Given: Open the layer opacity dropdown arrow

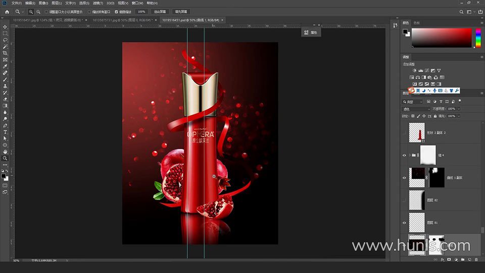Looking at the screenshot, I should (458, 109).
